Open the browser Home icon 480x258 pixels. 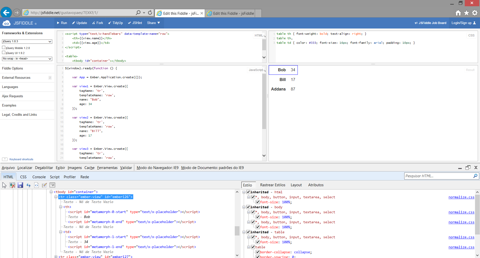coord(458,13)
